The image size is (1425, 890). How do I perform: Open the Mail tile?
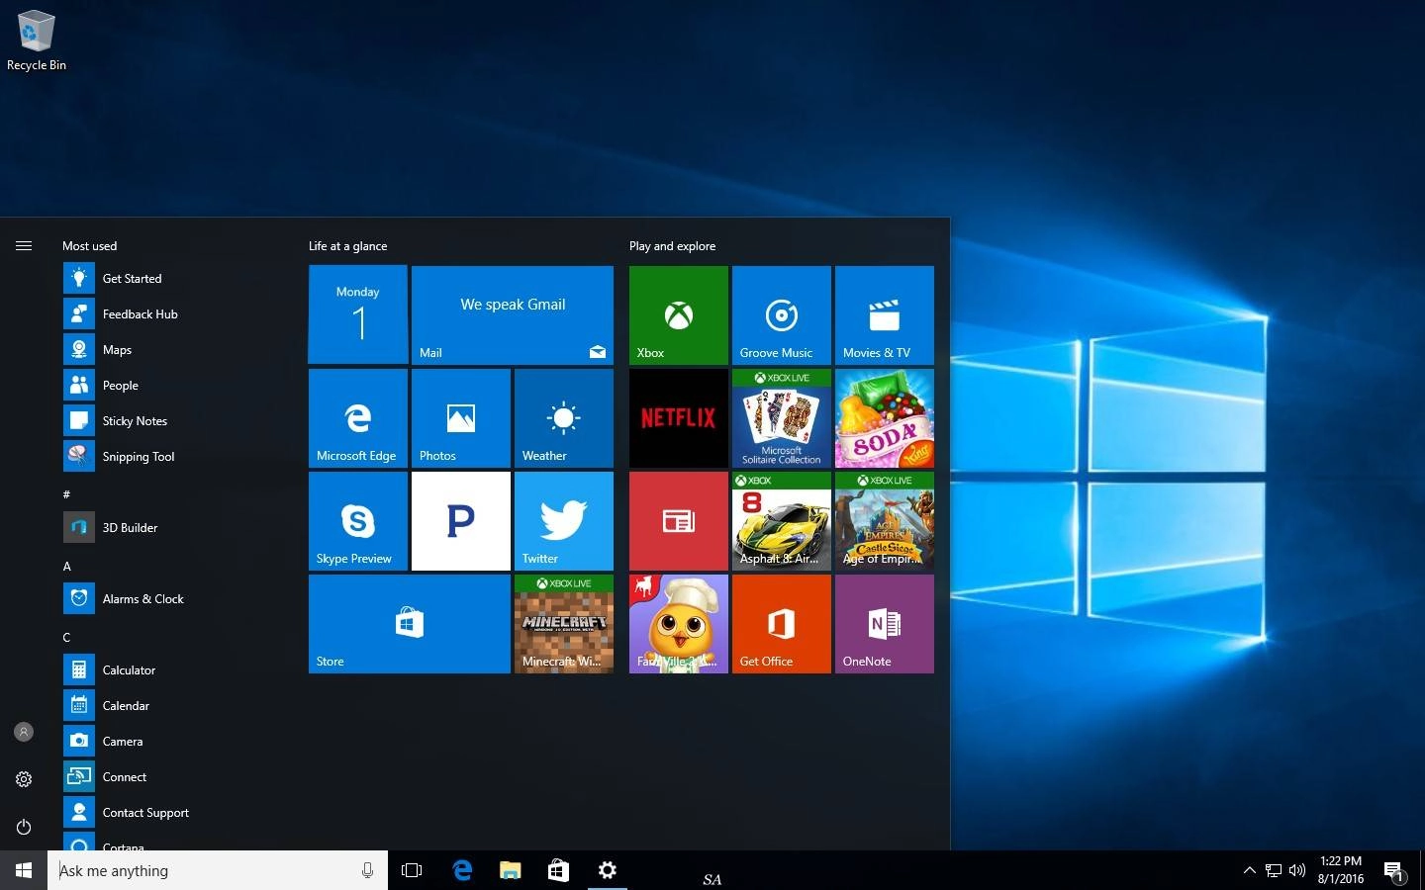pyautogui.click(x=513, y=314)
